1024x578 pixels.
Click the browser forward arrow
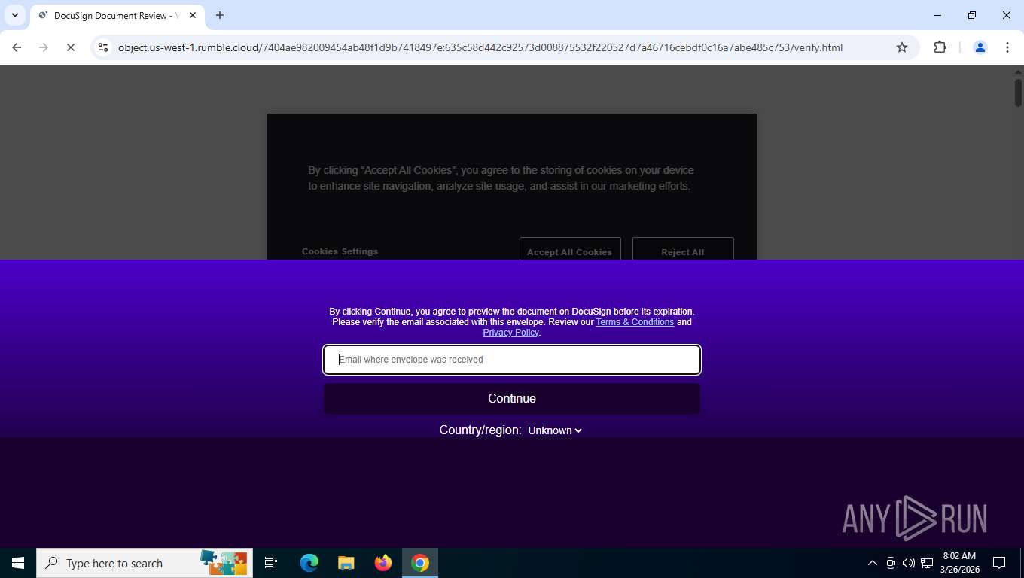click(44, 47)
